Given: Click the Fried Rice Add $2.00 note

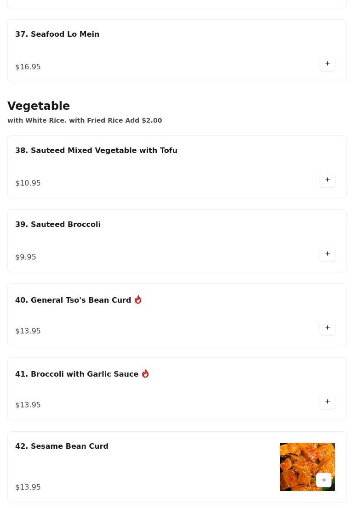Looking at the screenshot, I should tap(85, 120).
